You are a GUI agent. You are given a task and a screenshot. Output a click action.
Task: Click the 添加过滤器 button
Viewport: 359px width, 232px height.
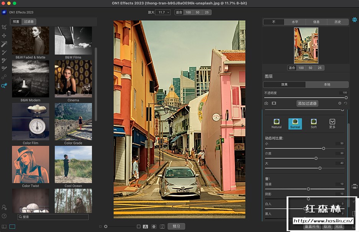click(x=307, y=103)
